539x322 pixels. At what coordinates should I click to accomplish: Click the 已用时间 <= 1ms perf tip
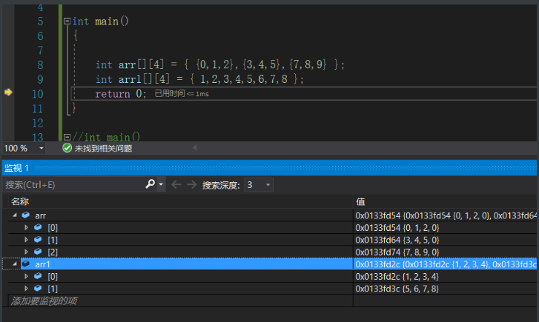(x=182, y=94)
